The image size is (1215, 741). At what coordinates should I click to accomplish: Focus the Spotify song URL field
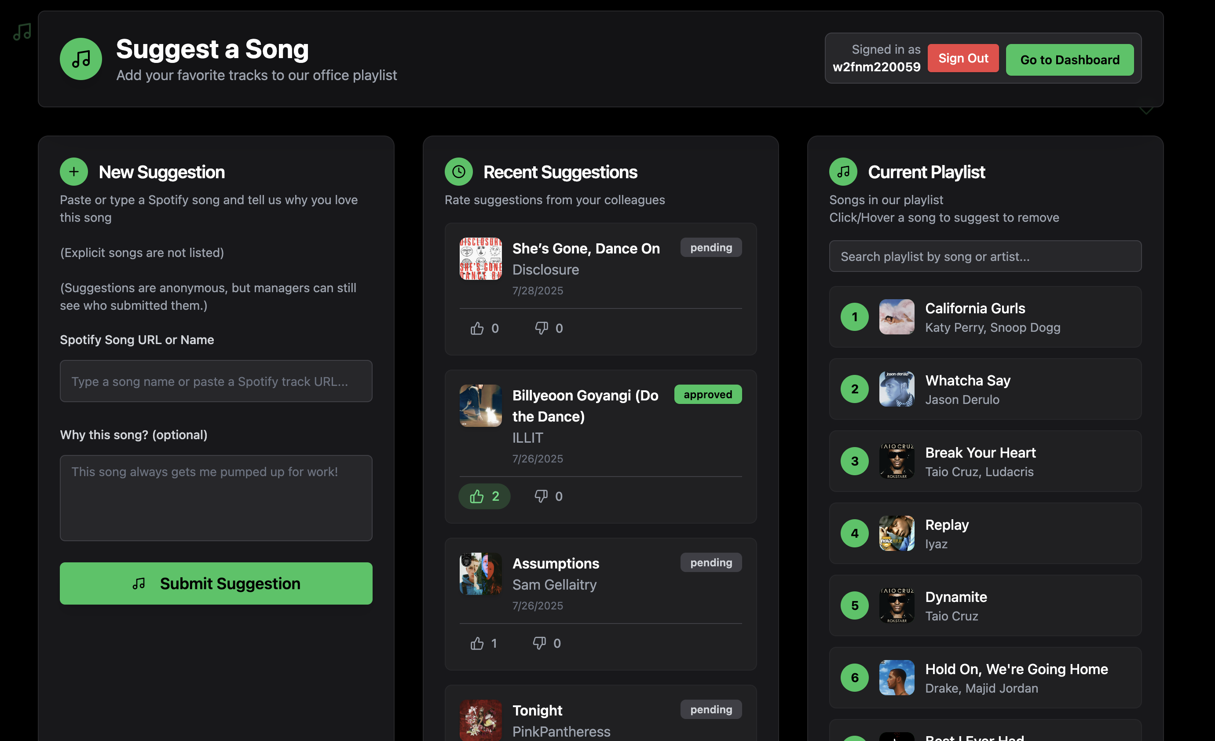(x=216, y=381)
